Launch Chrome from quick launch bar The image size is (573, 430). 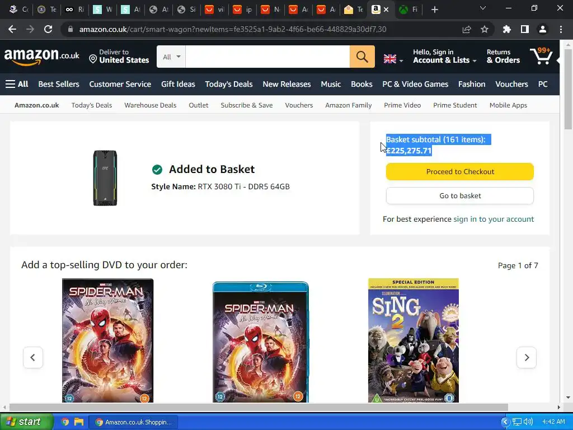(65, 422)
